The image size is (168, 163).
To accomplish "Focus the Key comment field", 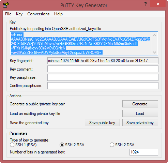I will tap(103, 69).
